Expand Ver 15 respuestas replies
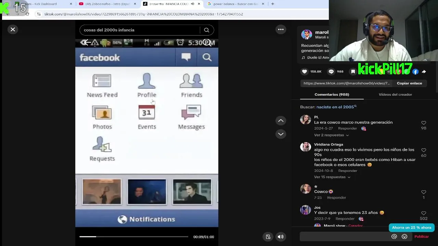 click(x=332, y=177)
